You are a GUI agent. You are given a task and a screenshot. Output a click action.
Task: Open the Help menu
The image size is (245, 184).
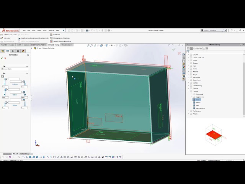coord(58,31)
